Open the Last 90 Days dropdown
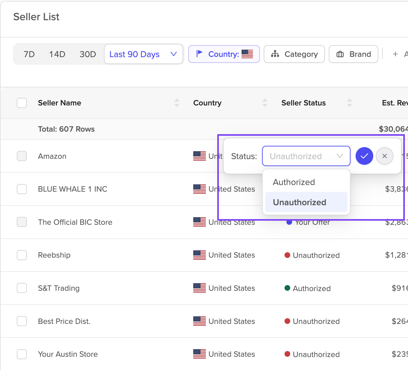 click(x=144, y=54)
